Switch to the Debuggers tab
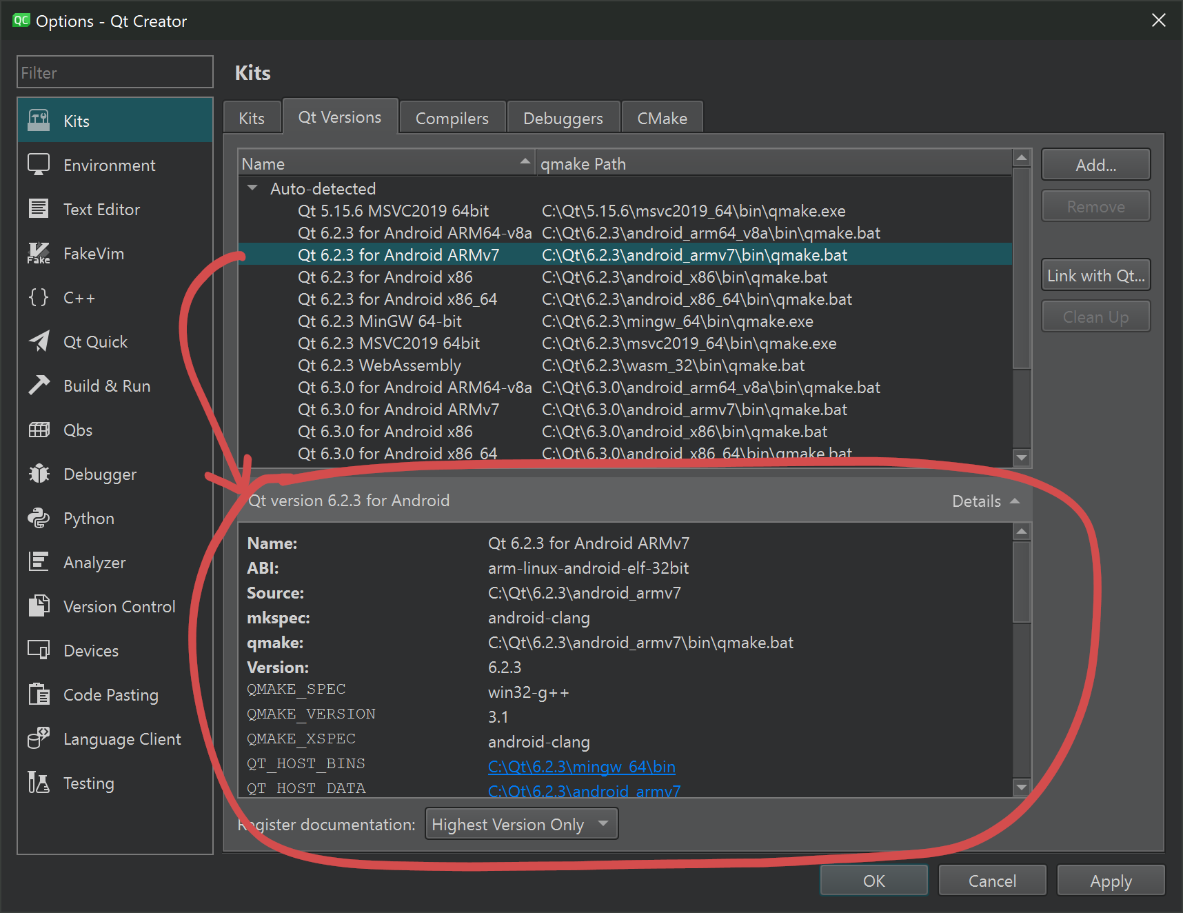Viewport: 1183px width, 913px height. tap(563, 118)
